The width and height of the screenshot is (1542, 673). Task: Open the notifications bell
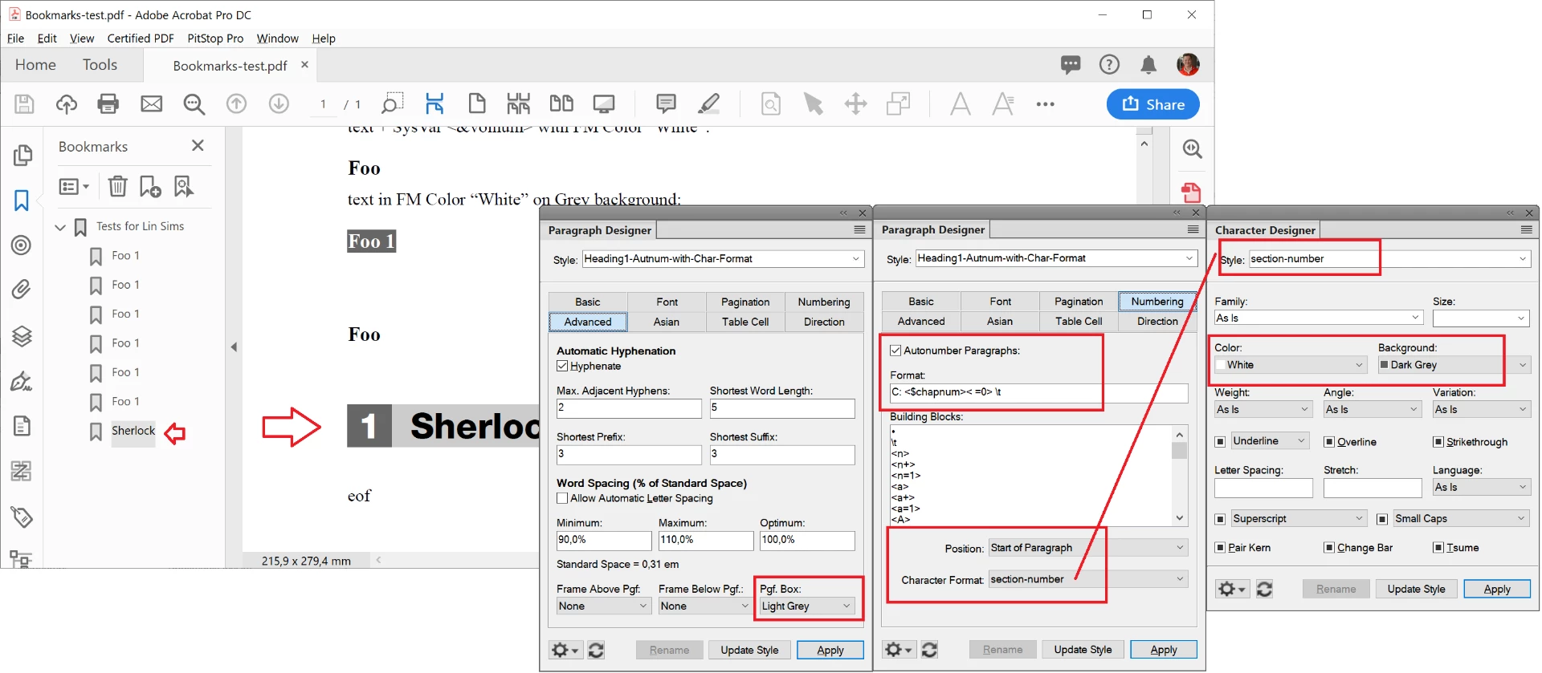tap(1149, 65)
